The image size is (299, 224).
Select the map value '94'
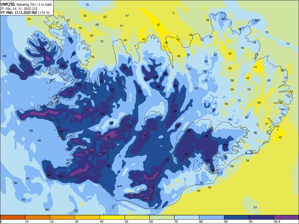(x=214, y=110)
